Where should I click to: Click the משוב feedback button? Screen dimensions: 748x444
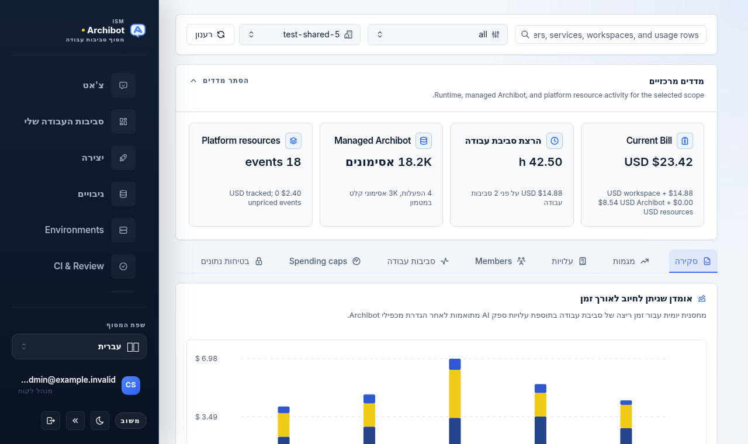click(x=131, y=421)
